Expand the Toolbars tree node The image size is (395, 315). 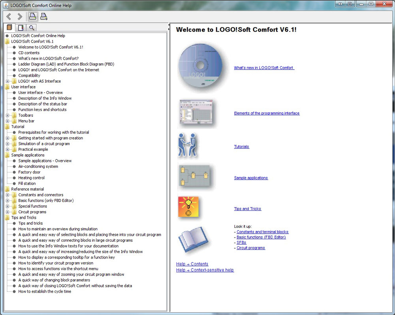click(x=8, y=115)
